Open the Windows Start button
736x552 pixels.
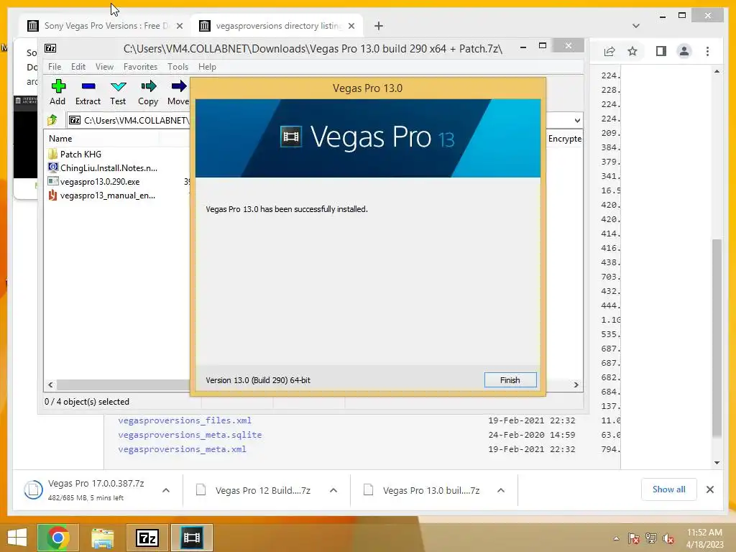click(17, 538)
